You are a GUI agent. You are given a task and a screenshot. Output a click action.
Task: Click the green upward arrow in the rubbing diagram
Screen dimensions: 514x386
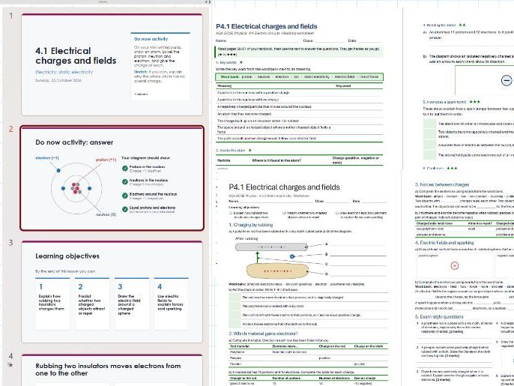[258, 257]
